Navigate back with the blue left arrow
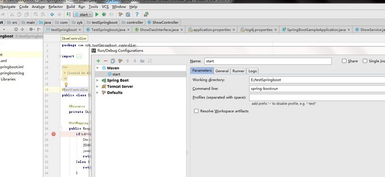This screenshot has height=177, width=385. [52, 14]
